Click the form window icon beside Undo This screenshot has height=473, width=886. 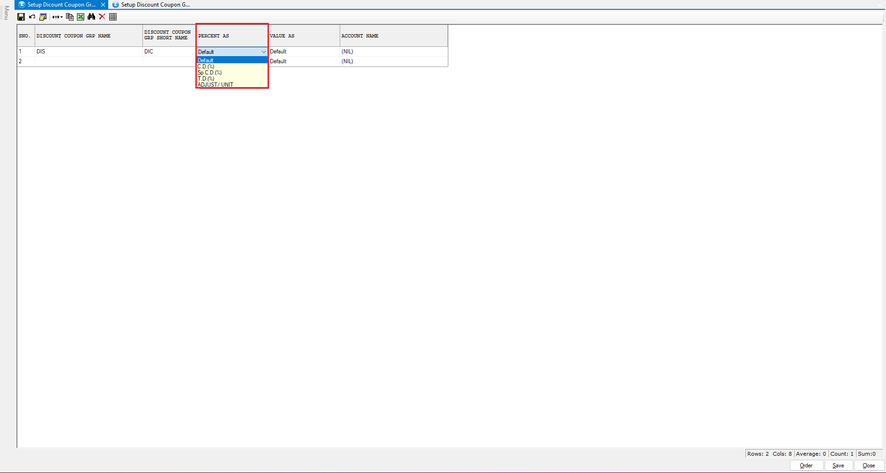tap(43, 17)
